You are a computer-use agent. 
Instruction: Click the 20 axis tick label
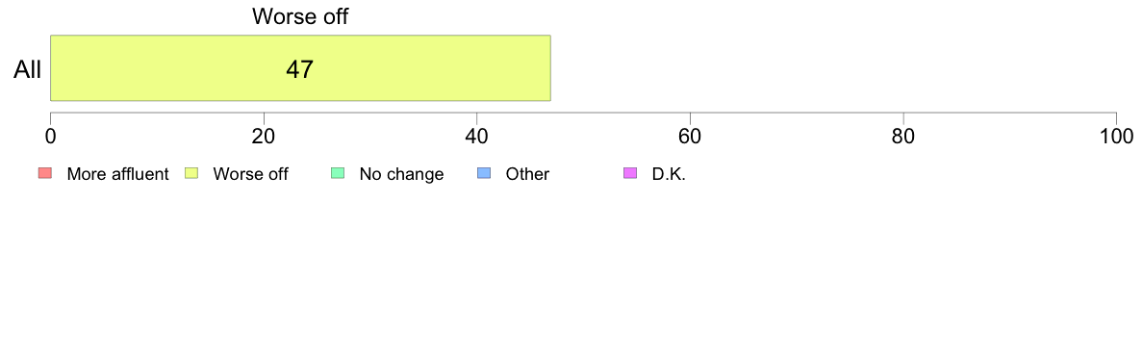tap(264, 136)
